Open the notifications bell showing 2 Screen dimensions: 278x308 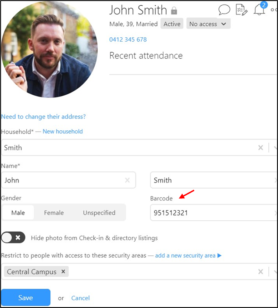tap(260, 9)
